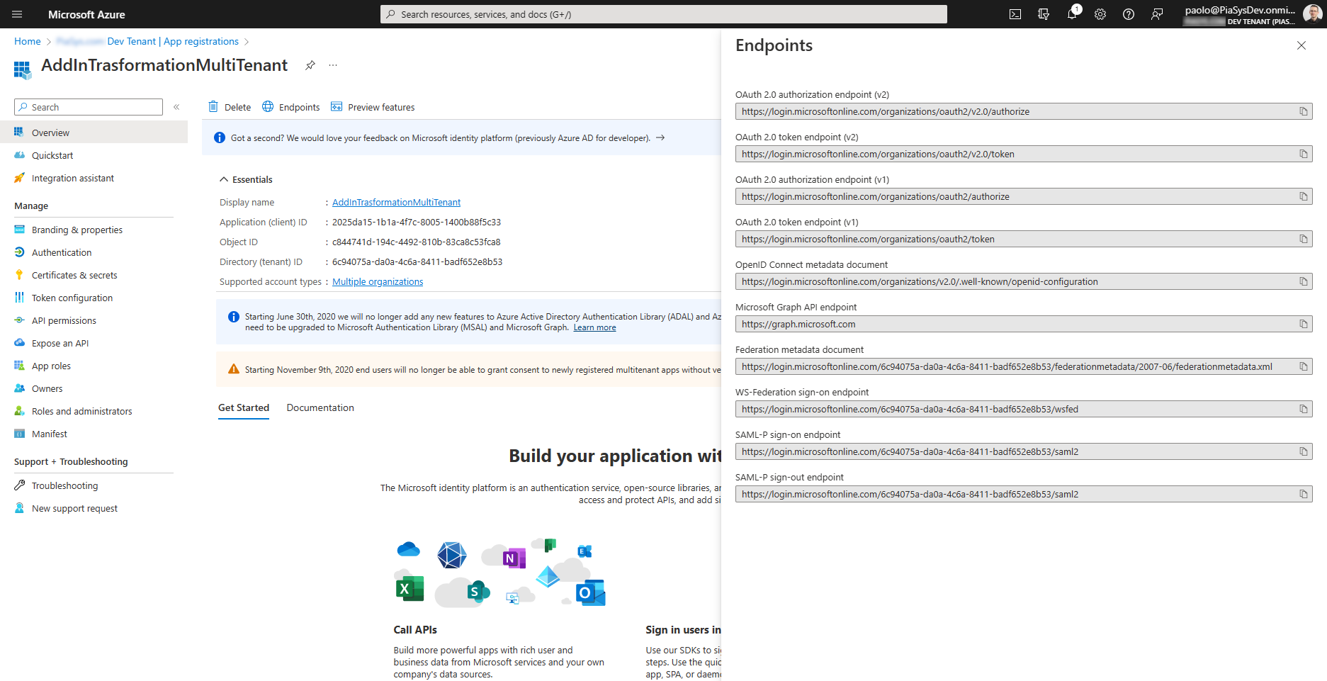Copy OpenID Connect metadata document URL
The width and height of the screenshot is (1327, 681).
click(x=1304, y=281)
